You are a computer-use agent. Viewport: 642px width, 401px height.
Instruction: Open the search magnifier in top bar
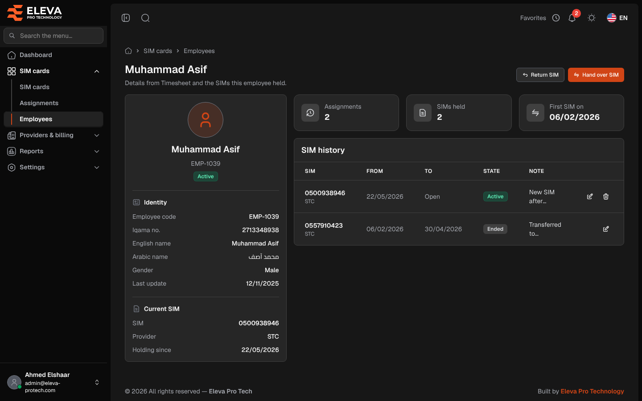[145, 18]
